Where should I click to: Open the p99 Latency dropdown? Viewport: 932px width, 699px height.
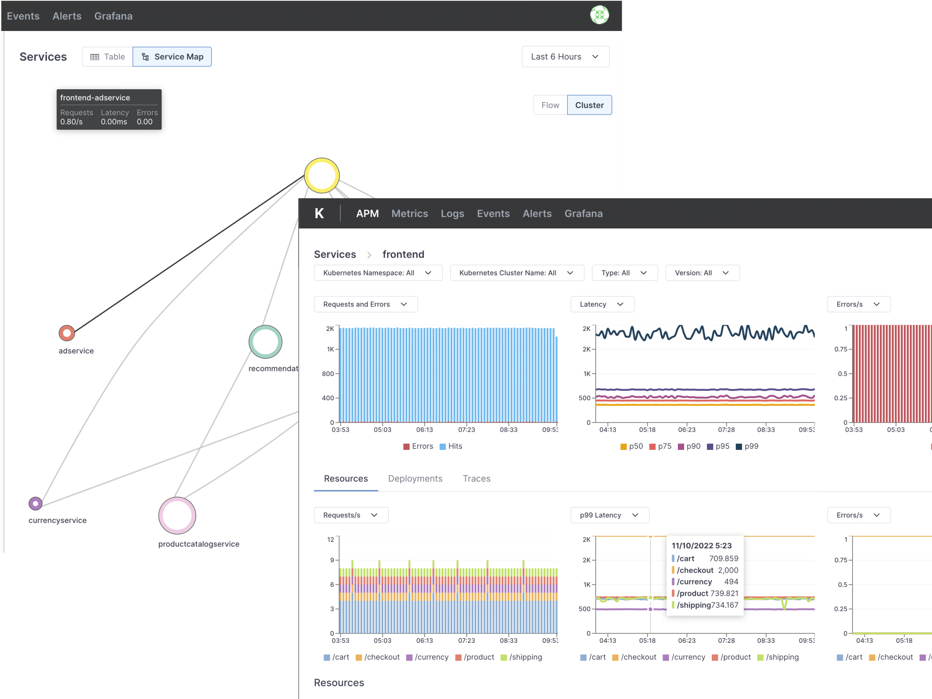[x=609, y=515]
